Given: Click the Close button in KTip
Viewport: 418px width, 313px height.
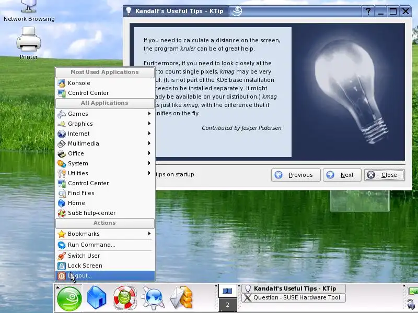Looking at the screenshot, I should tap(385, 175).
